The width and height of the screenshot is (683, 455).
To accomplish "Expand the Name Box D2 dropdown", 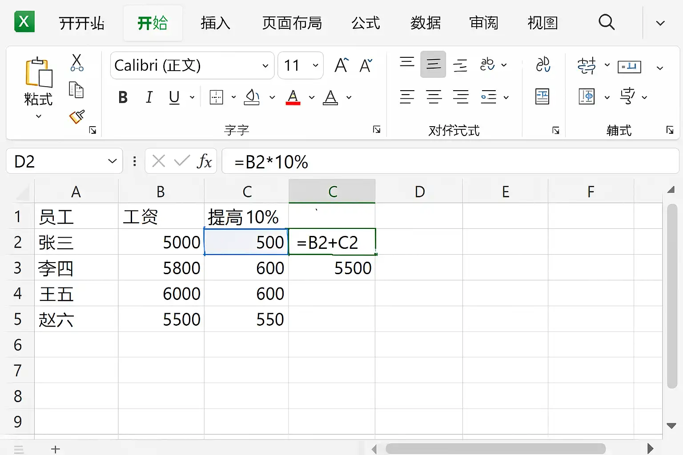I will (x=112, y=161).
